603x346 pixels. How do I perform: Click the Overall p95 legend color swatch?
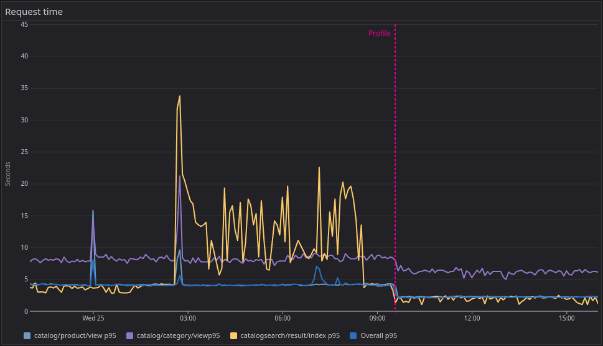tap(353, 335)
